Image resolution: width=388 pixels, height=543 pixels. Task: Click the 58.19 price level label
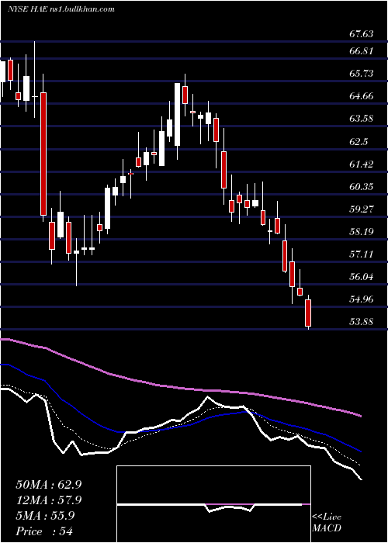point(362,232)
